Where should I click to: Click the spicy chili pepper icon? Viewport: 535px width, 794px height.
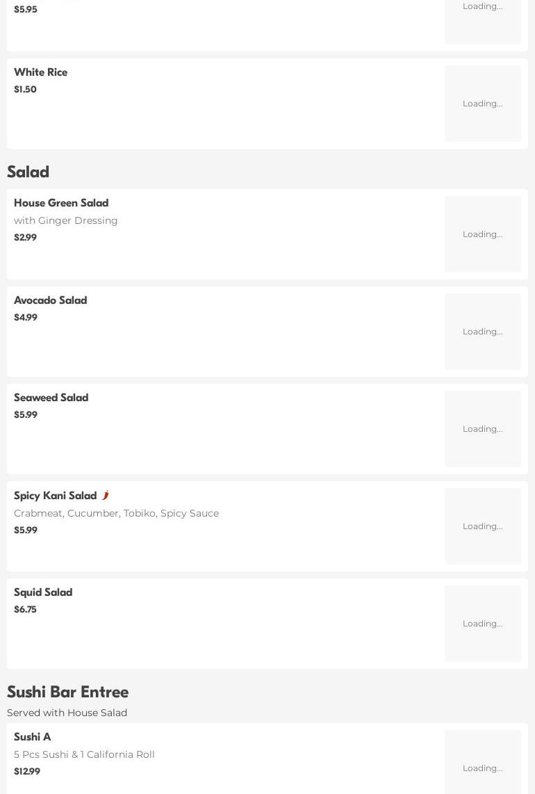click(106, 496)
